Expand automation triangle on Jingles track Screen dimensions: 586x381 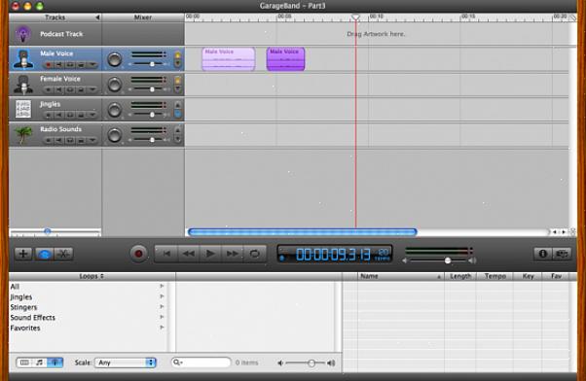pyautogui.click(x=92, y=115)
